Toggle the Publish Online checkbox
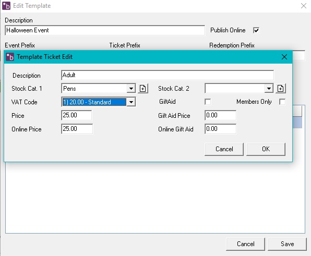Screen dimensions: 311x256 point(256,30)
